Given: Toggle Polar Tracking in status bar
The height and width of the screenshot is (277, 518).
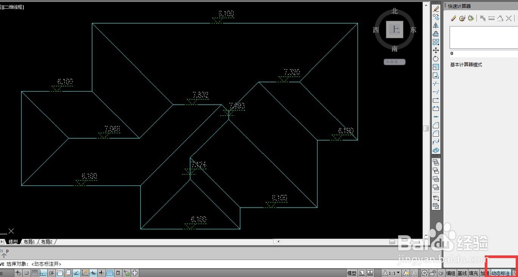Looking at the screenshot, I should coord(51,273).
